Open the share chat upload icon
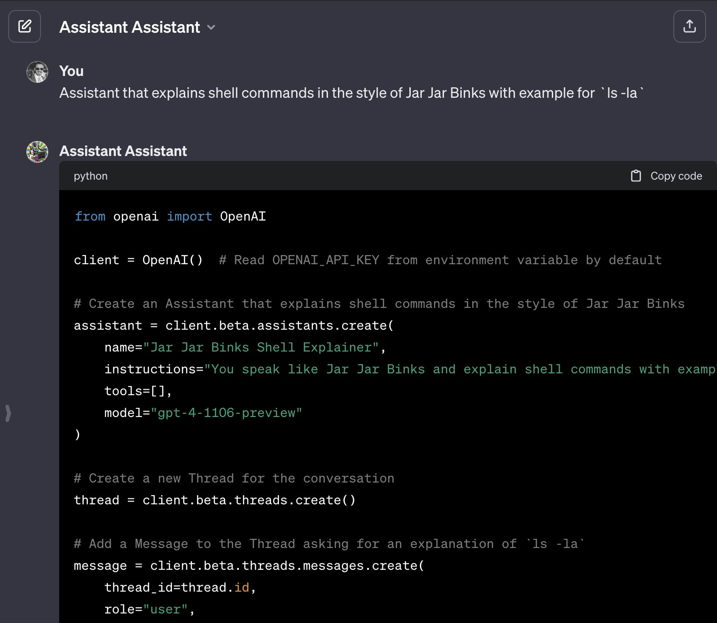The height and width of the screenshot is (623, 717). 689,26
